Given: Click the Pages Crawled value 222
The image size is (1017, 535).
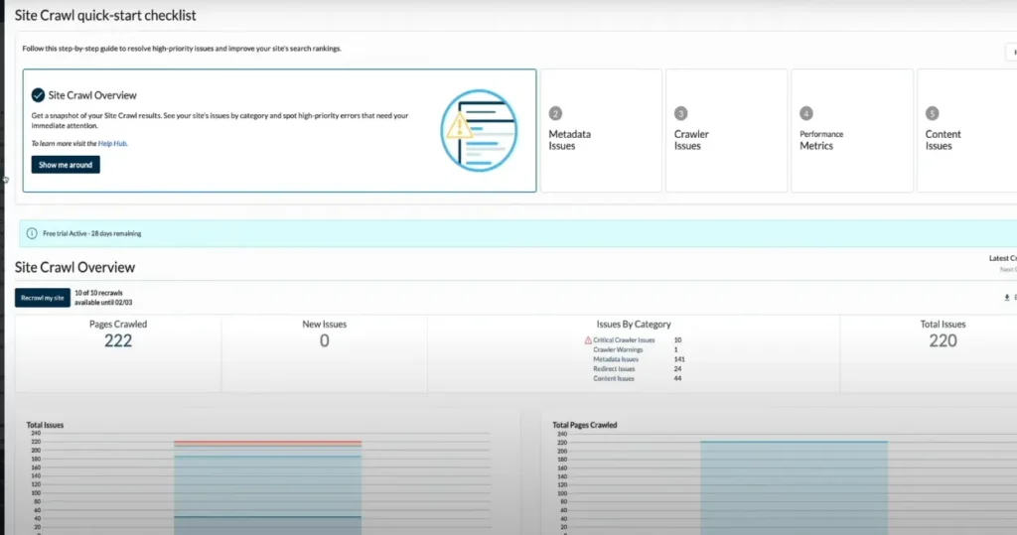Looking at the screenshot, I should click(x=118, y=341).
